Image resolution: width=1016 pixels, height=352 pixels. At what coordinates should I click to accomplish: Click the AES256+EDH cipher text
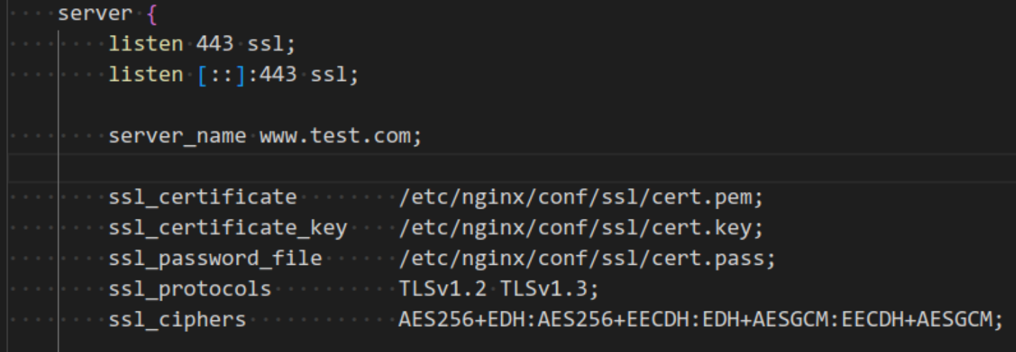click(x=461, y=319)
